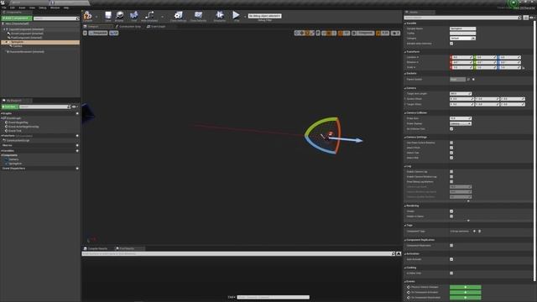The width and height of the screenshot is (537, 302).
Task: Open the Probe Channel dropdown
Action: [461, 123]
